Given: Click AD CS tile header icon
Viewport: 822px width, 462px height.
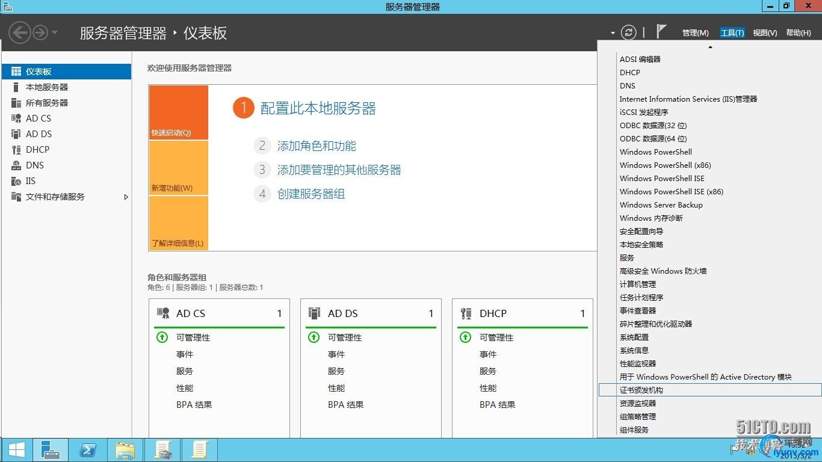Looking at the screenshot, I should click(x=163, y=313).
